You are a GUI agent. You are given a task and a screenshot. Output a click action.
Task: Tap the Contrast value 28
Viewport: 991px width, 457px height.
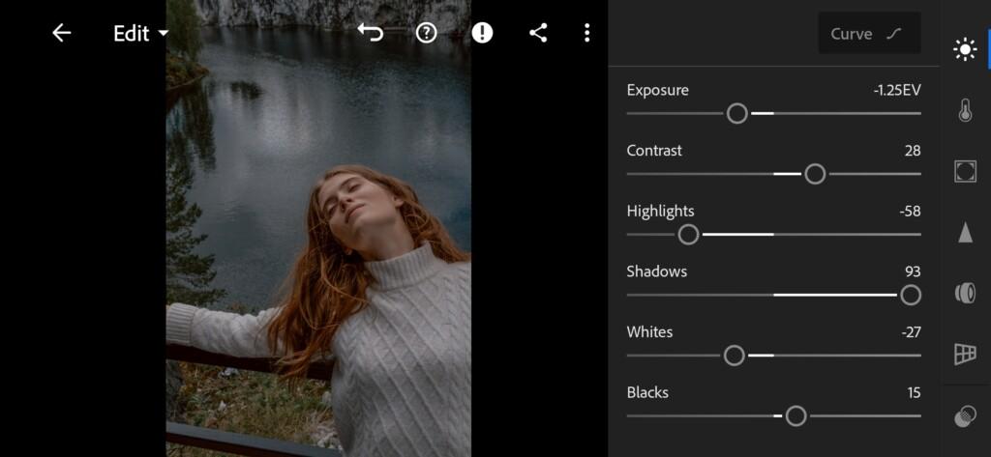(x=913, y=151)
